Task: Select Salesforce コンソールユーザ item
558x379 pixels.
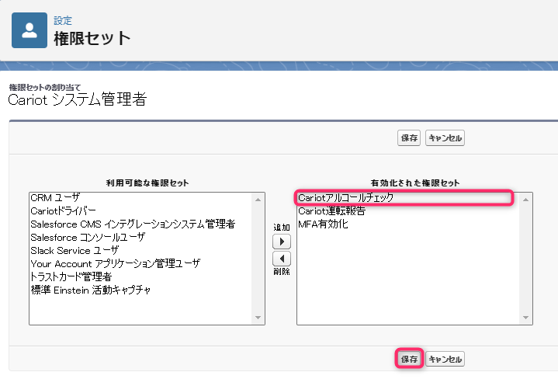Action: (x=140, y=237)
